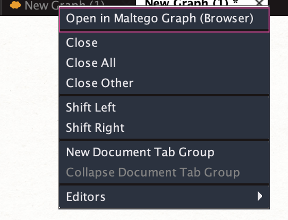Screen dimensions: 288x220
Task: Click the asterisk in the active tab title
Action: click(x=235, y=2)
